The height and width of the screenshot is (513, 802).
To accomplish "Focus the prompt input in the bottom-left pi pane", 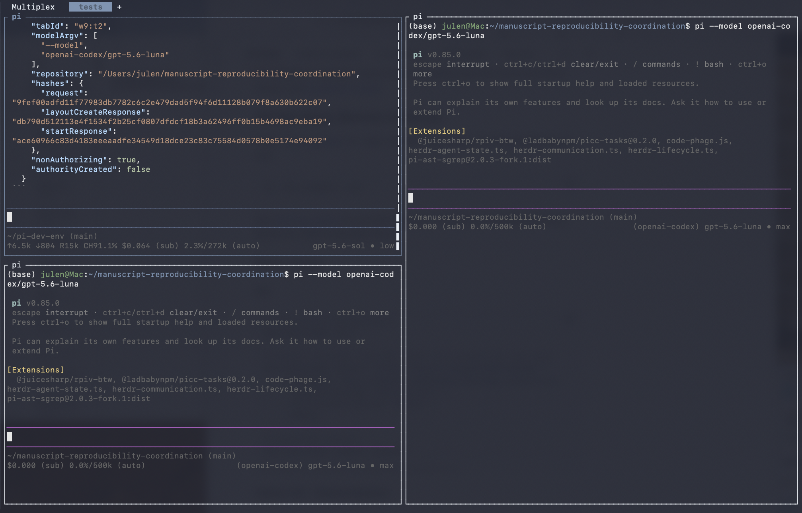I will click(x=201, y=437).
